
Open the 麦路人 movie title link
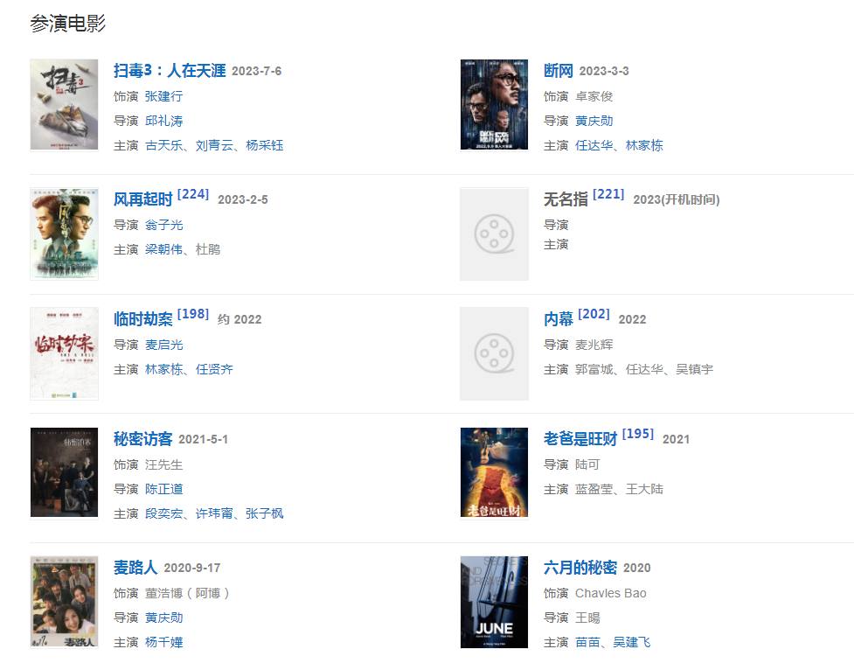(x=135, y=568)
